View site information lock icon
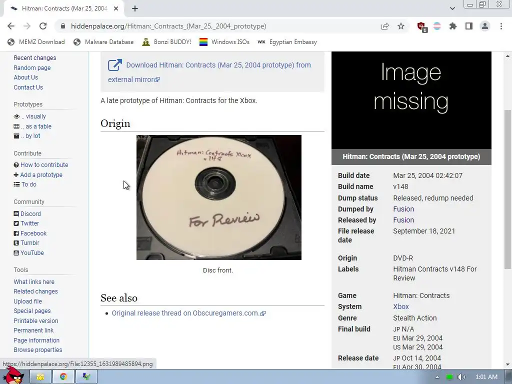This screenshot has height=384, width=512. click(x=63, y=26)
